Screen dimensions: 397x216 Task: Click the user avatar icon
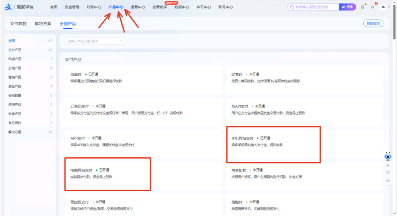click(x=383, y=7)
